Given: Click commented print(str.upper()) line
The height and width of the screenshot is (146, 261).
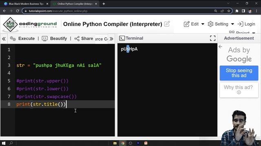Looking at the screenshot, I should 42,81.
